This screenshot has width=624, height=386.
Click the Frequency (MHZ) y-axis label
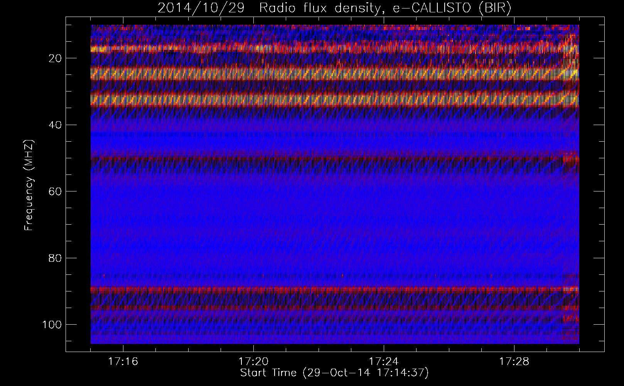click(29, 185)
